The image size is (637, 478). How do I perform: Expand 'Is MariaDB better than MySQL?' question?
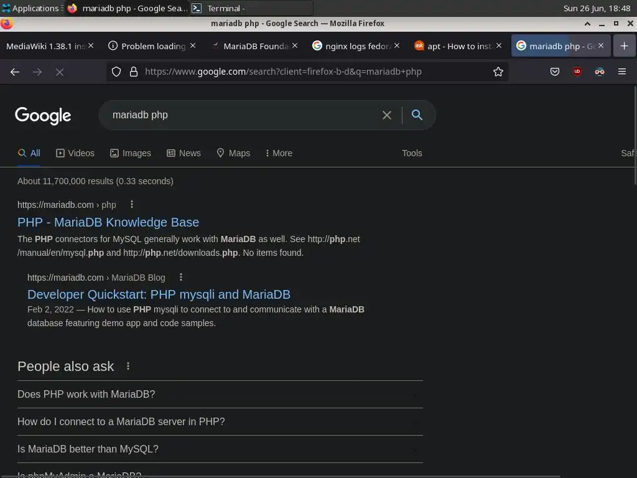click(220, 449)
